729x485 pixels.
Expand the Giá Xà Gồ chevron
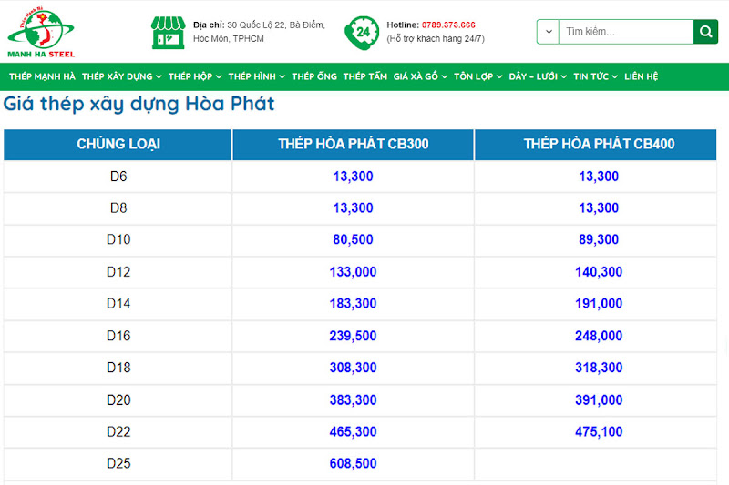point(445,77)
